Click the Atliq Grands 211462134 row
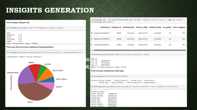197x110 pixels. tap(104, 96)
